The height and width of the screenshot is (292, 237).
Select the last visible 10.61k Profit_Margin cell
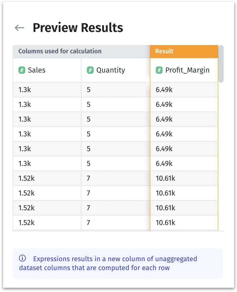coord(165,223)
